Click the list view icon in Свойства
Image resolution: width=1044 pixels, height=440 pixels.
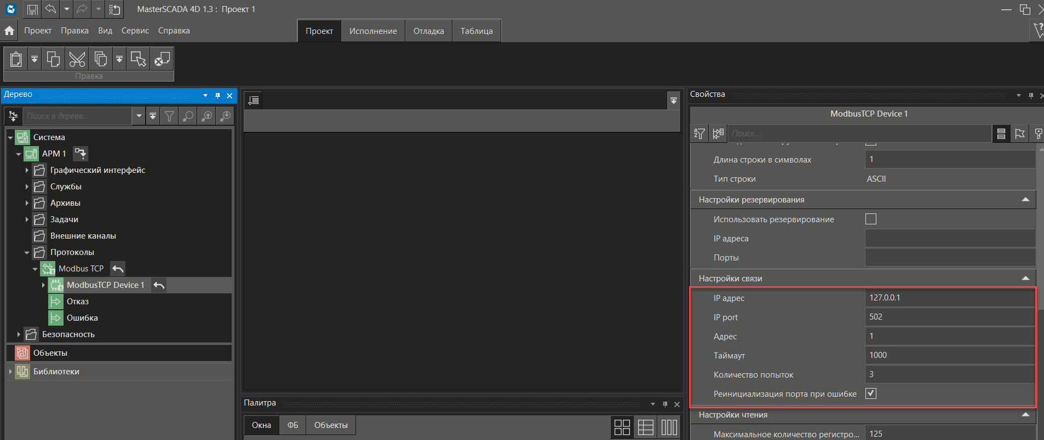(x=1001, y=134)
